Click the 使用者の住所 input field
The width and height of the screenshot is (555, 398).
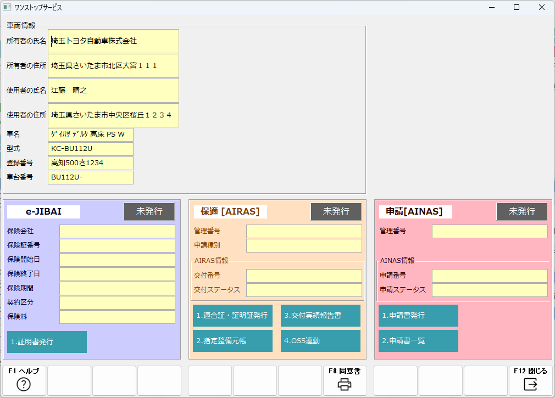[x=113, y=115]
